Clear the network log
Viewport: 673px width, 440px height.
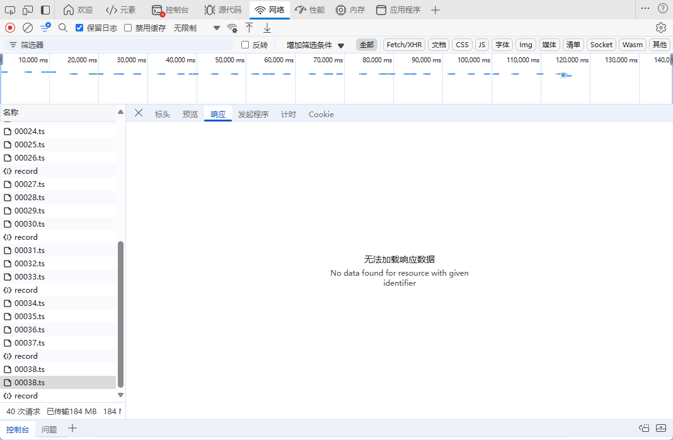(x=28, y=28)
